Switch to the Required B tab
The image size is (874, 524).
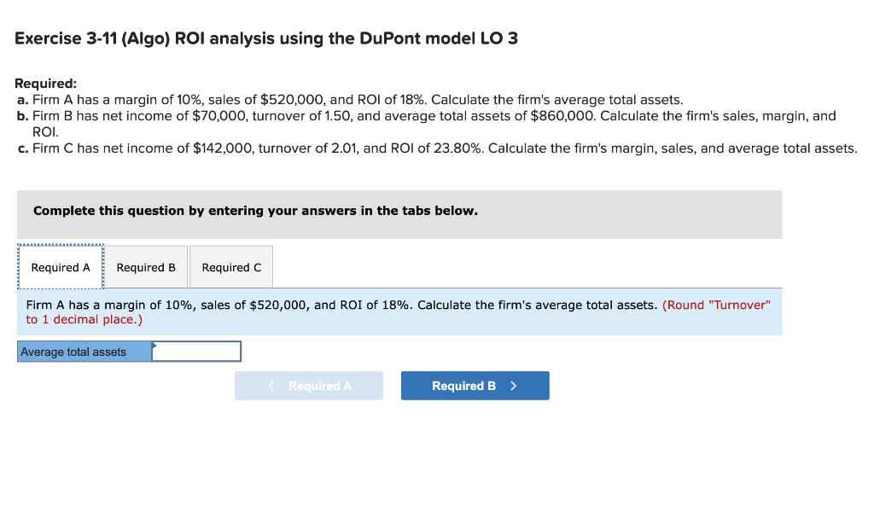[145, 266]
